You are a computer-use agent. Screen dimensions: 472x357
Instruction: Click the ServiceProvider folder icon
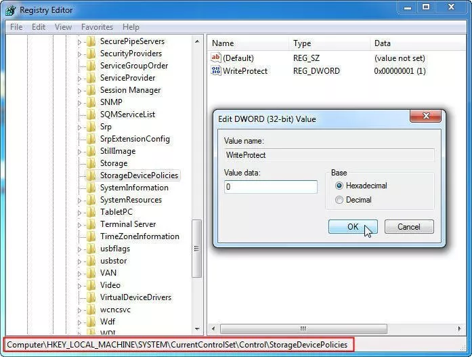(x=91, y=78)
